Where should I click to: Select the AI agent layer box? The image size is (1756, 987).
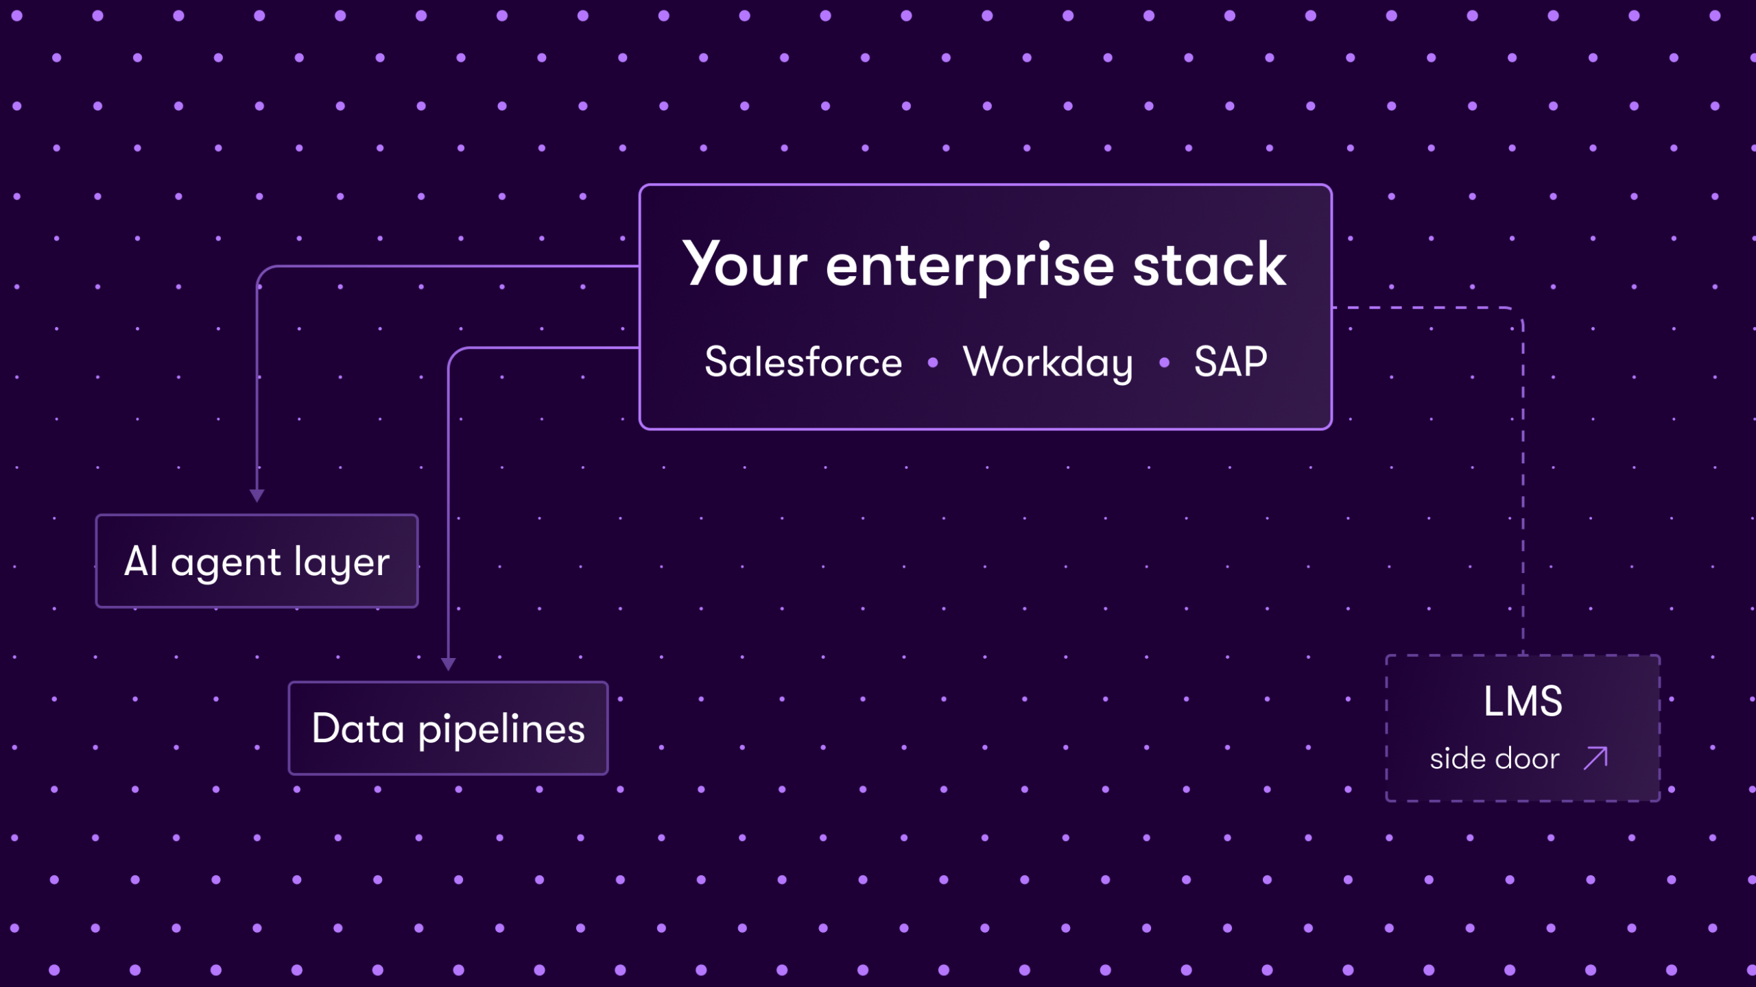pyautogui.click(x=257, y=561)
